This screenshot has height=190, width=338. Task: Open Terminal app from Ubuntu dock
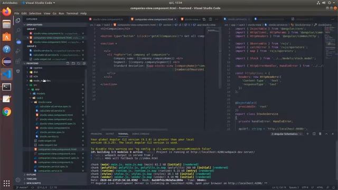tap(7, 87)
